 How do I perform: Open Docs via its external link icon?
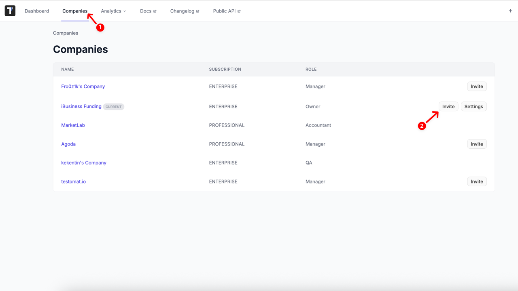pyautogui.click(x=155, y=11)
